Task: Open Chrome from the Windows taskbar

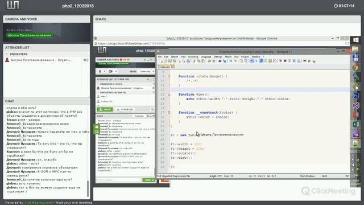Action: point(355,68)
